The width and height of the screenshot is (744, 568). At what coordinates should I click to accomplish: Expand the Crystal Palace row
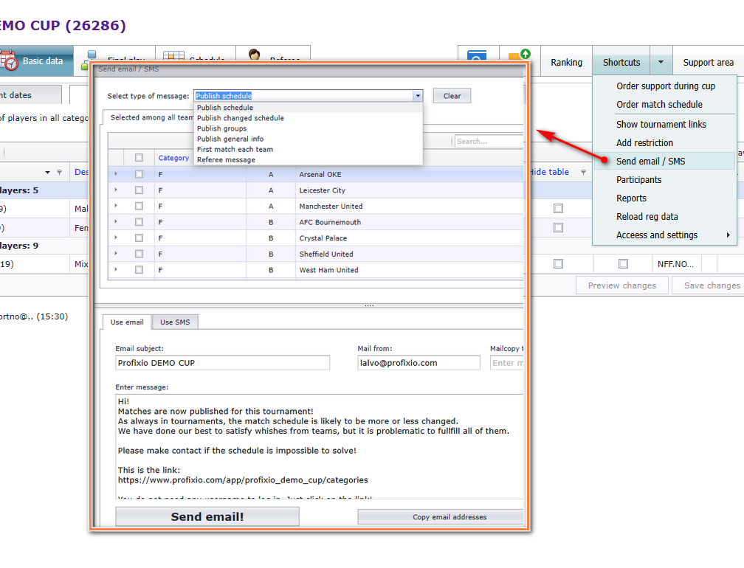coord(116,238)
